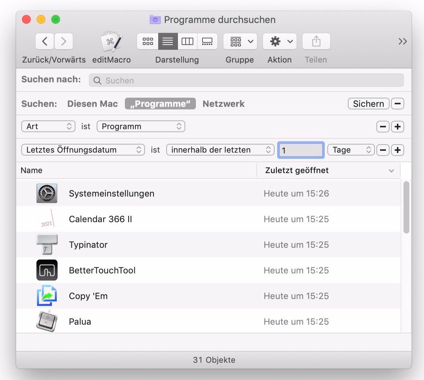The image size is (424, 380).
Task: Switch to icon view (Symbole)
Action: pyautogui.click(x=148, y=41)
